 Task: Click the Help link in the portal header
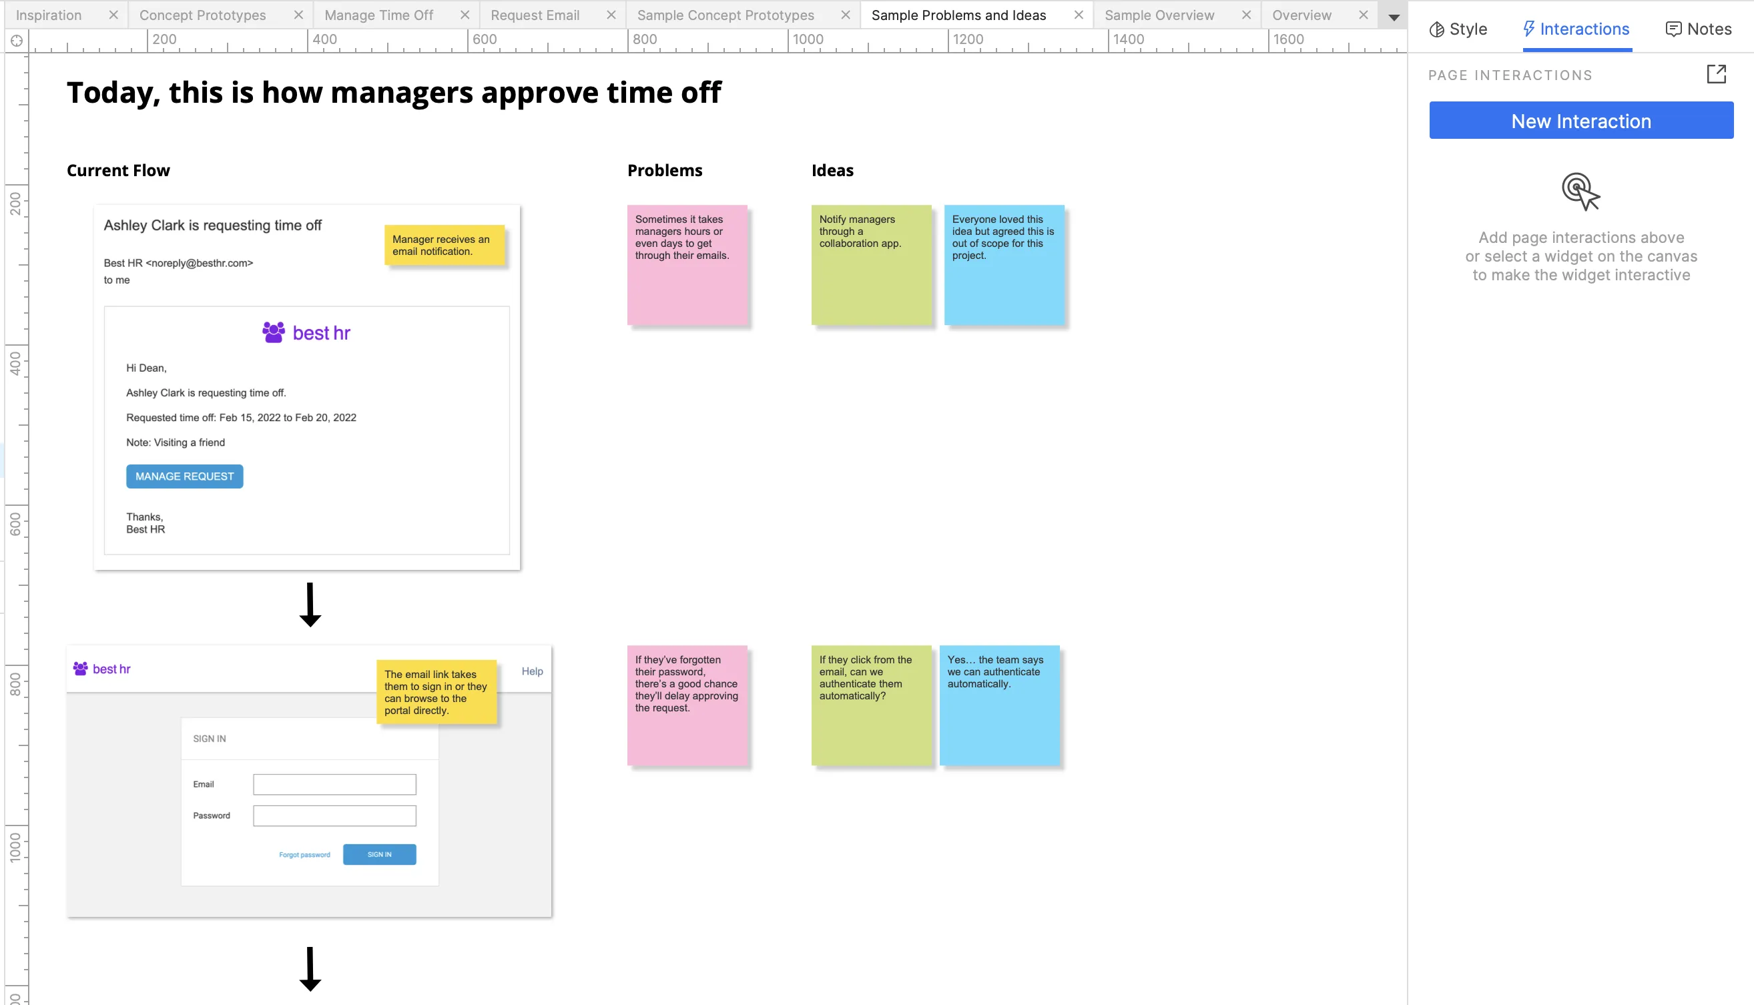531,671
